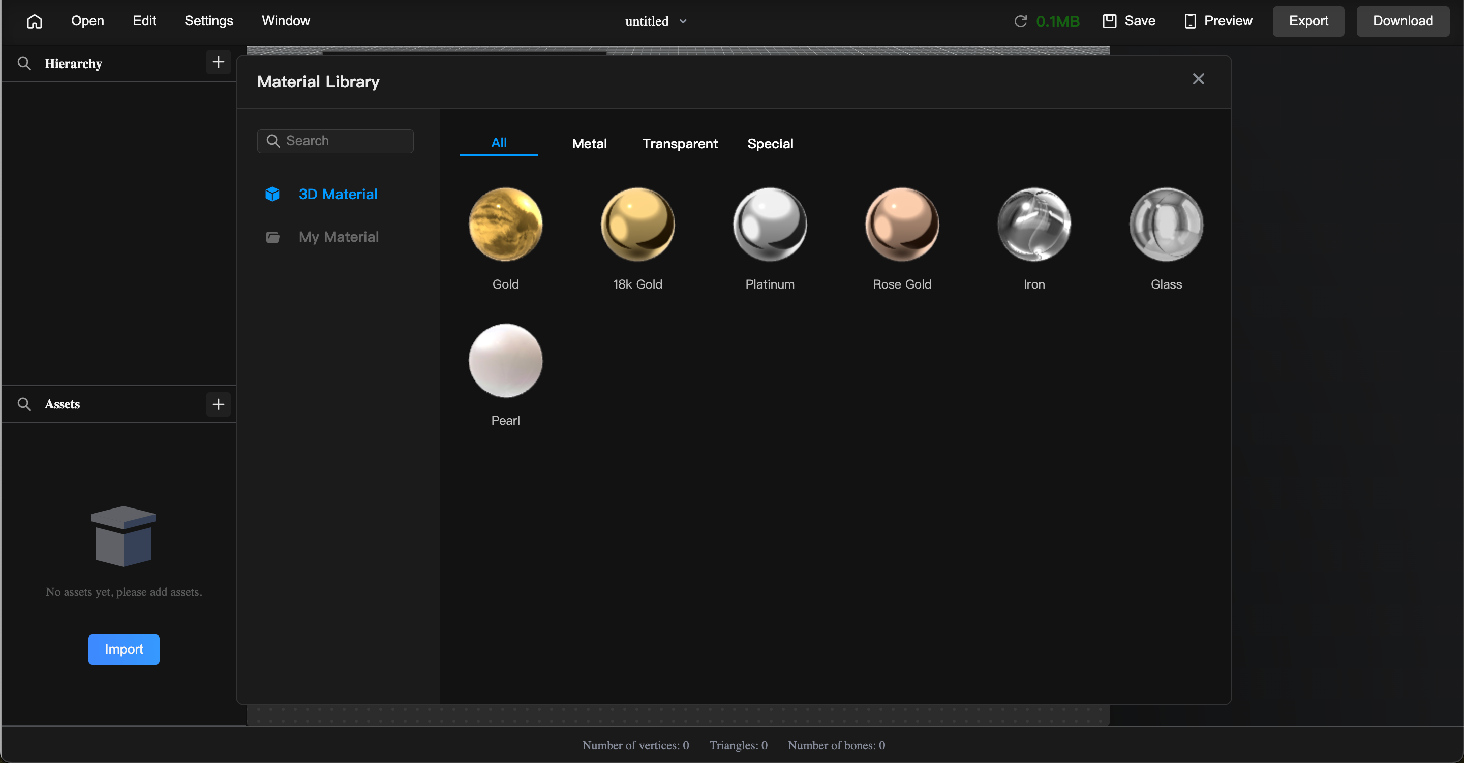Choose the Iron material sphere
The image size is (1464, 763).
[x=1034, y=225]
